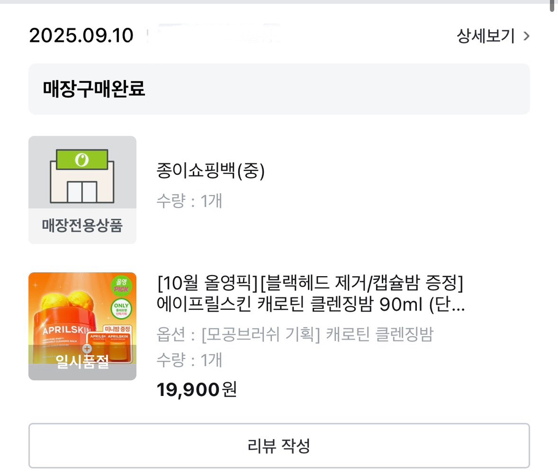Click the 19,900원 price
558x476 pixels.
pos(197,389)
